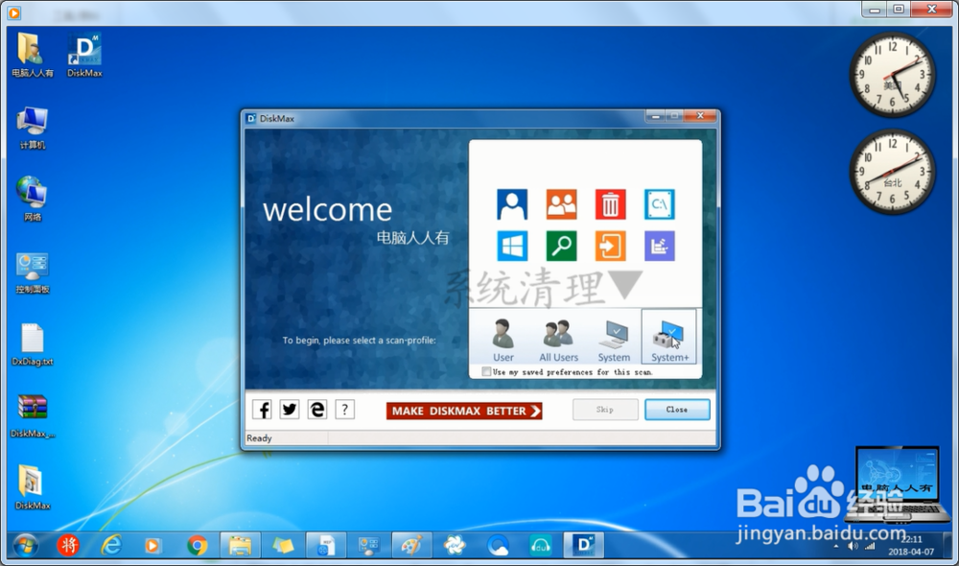The width and height of the screenshot is (959, 566).
Task: Open the 计算机 desktop icon
Action: coord(33,128)
